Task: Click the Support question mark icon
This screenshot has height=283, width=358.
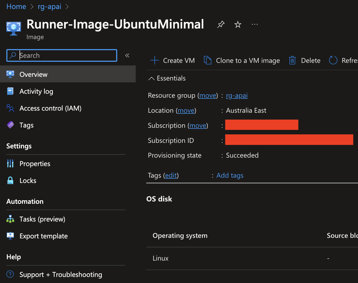Action: click(x=10, y=274)
